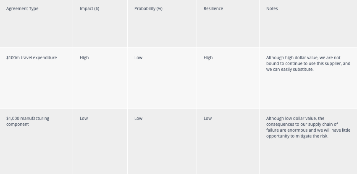Click the Probability (%) column header

pos(148,9)
